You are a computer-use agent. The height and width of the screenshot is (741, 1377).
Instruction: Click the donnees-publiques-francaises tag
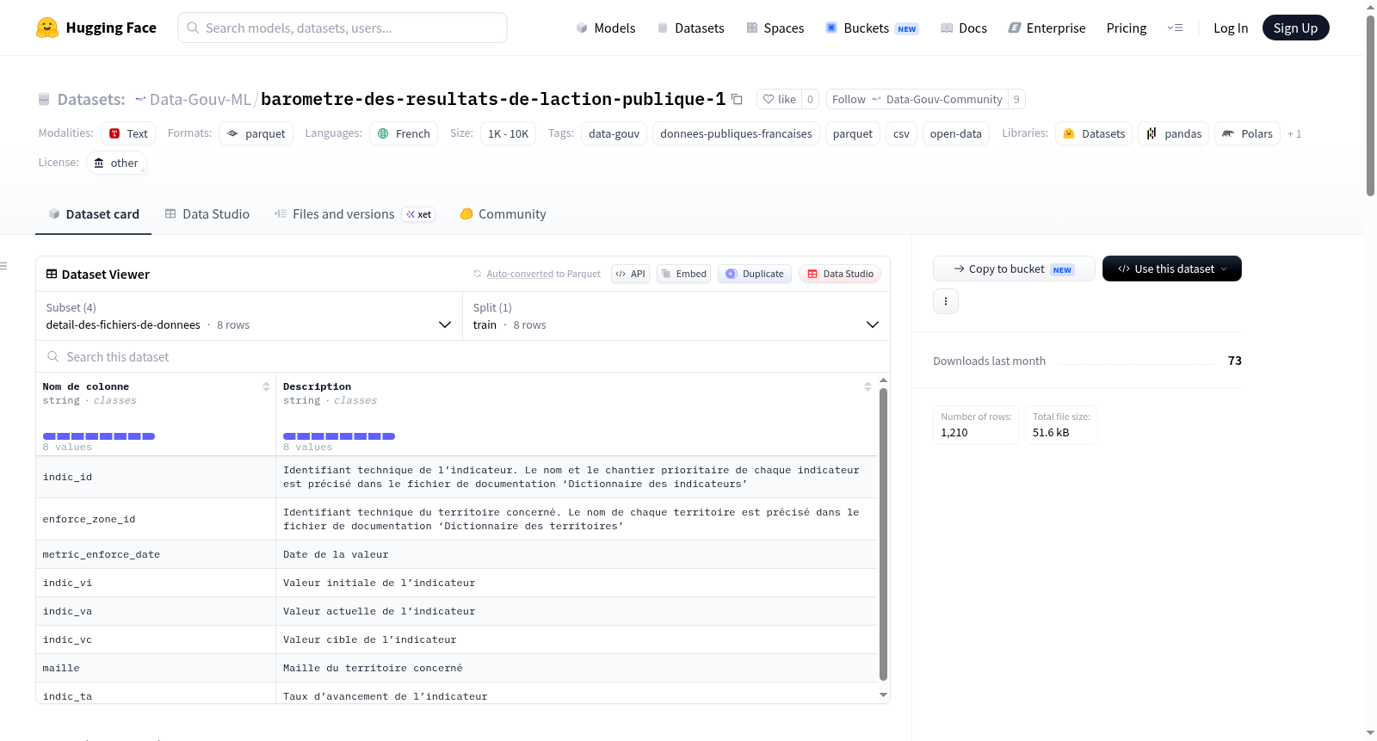click(736, 133)
